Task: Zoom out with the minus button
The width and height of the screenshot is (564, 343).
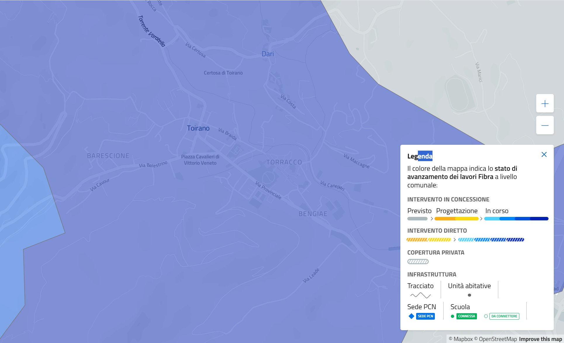Action: (x=545, y=126)
